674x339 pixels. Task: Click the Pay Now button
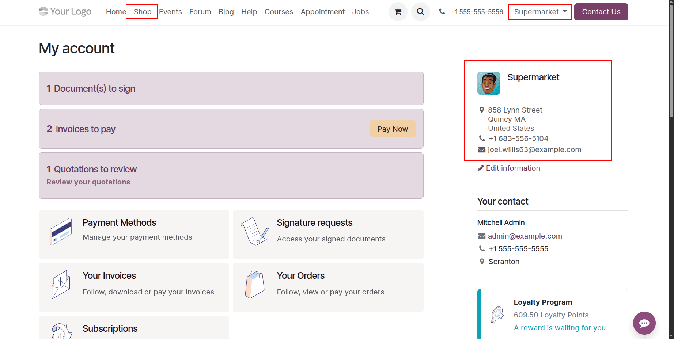pos(393,129)
